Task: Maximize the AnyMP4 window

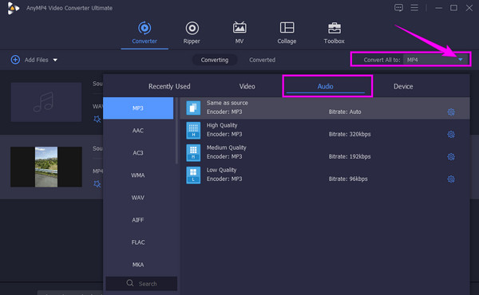Action: (453, 8)
